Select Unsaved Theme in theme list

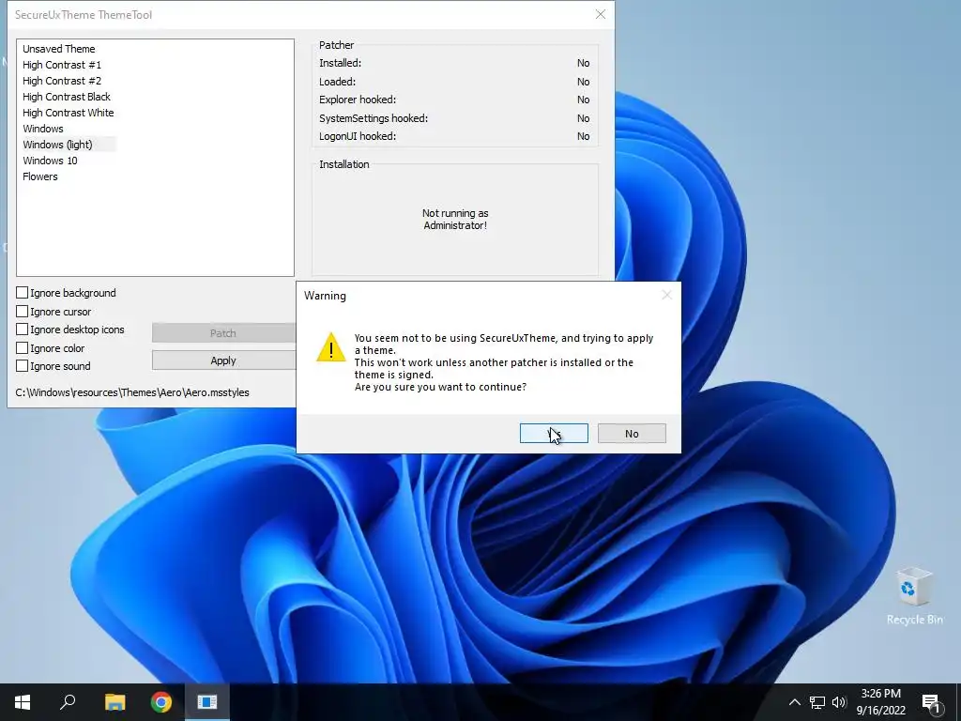[59, 49]
